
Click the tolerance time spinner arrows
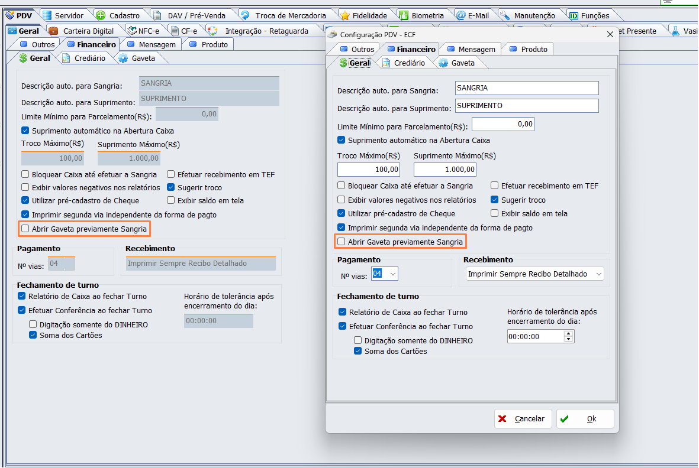pyautogui.click(x=569, y=336)
